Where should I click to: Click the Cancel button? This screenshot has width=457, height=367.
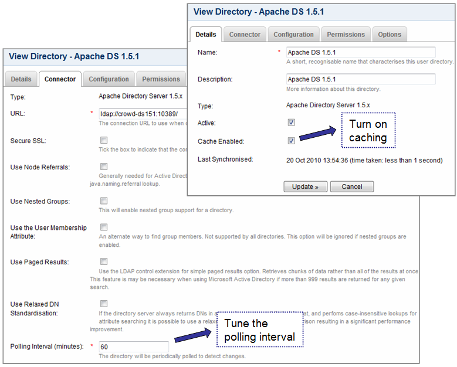352,186
